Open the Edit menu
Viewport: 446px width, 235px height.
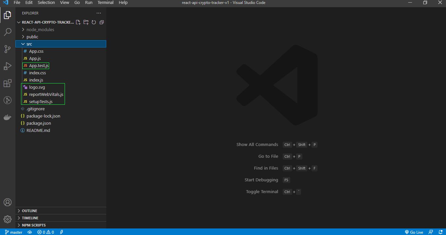click(29, 3)
